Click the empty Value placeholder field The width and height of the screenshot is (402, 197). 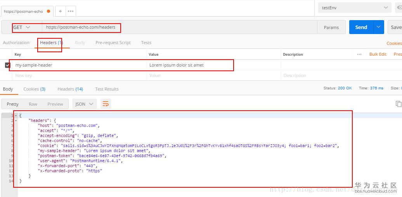[x=214, y=75]
